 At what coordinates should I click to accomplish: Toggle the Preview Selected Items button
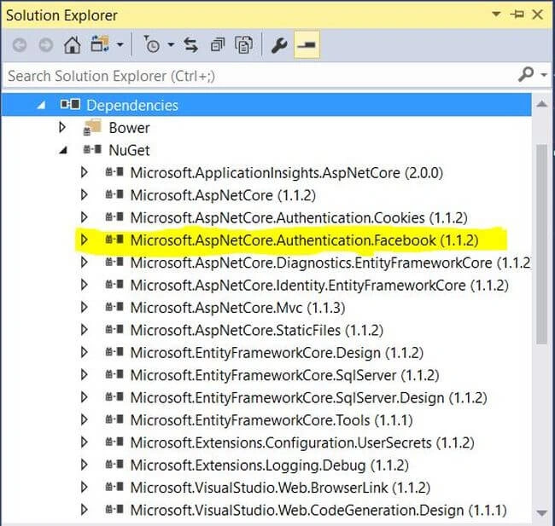[307, 45]
